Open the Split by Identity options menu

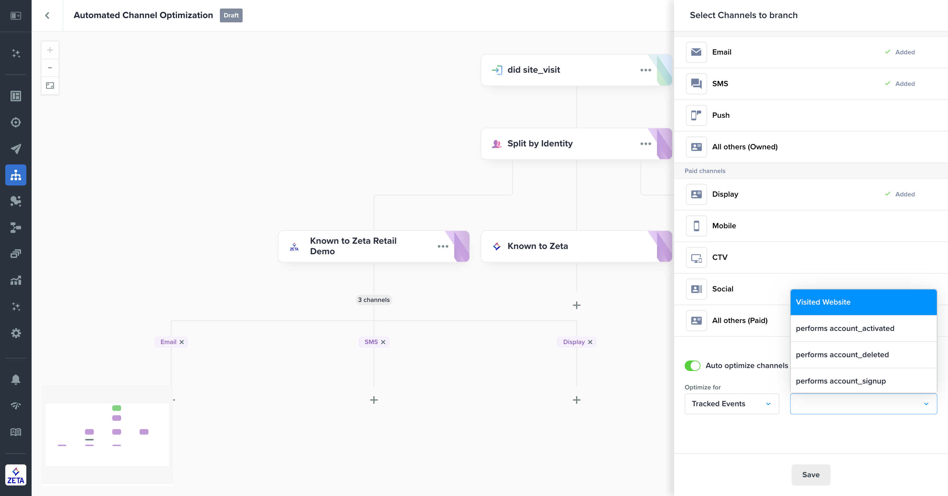coord(645,144)
